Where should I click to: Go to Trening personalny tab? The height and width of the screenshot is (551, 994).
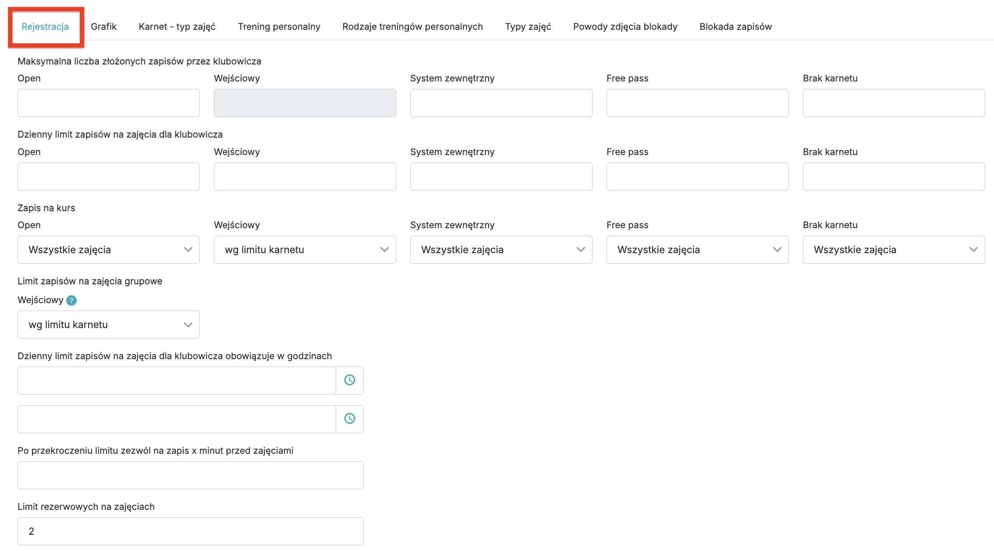click(x=279, y=27)
